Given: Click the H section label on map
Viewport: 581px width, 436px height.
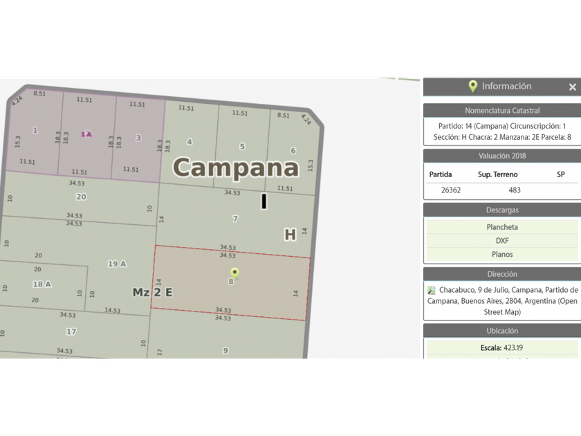Looking at the screenshot, I should pos(290,235).
